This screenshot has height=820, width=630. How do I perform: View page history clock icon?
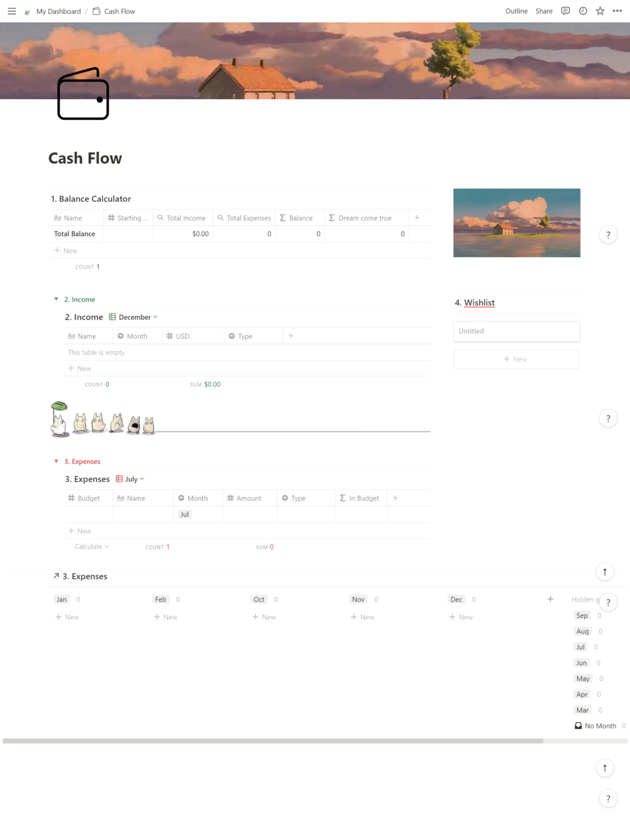point(583,11)
